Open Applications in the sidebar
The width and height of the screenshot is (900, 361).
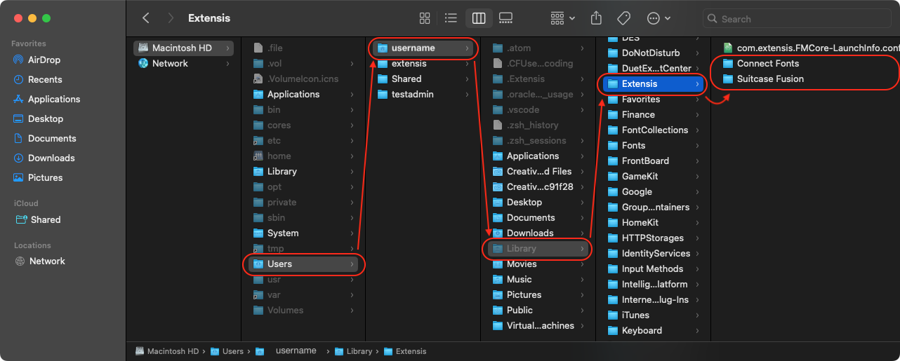(54, 99)
